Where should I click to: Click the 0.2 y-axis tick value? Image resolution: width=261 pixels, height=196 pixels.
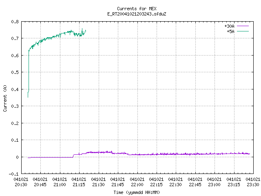coord(15,123)
